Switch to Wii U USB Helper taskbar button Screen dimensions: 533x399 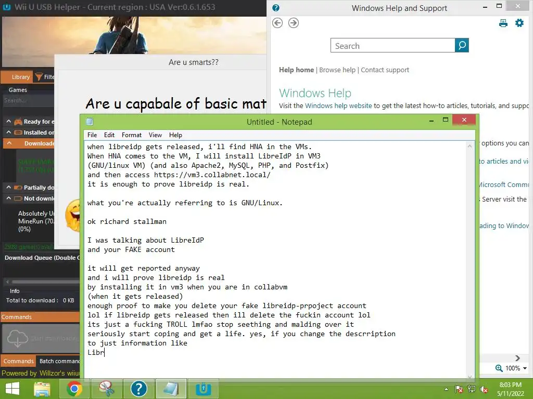click(x=204, y=389)
